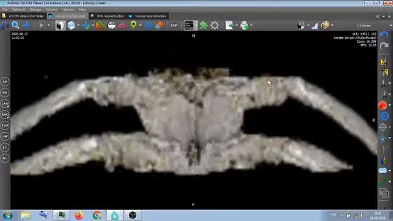Click the printer icon
The image size is (393, 221).
point(244,25)
